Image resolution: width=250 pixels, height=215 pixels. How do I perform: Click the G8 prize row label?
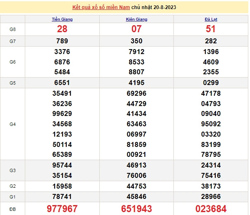(12, 29)
